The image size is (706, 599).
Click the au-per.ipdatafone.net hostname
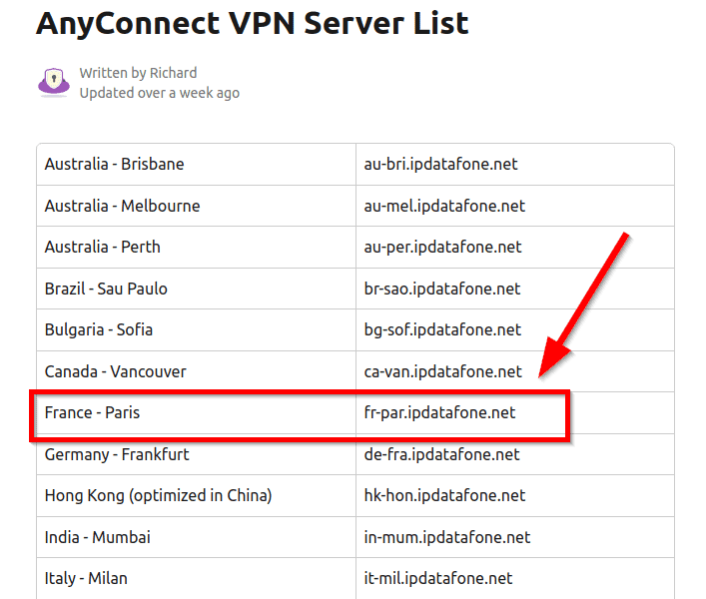click(x=442, y=247)
